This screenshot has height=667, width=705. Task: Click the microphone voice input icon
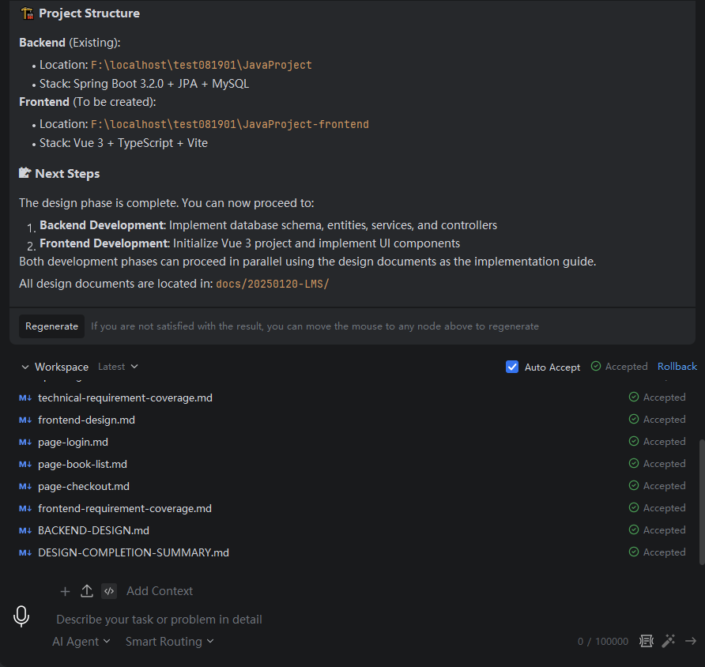click(21, 616)
